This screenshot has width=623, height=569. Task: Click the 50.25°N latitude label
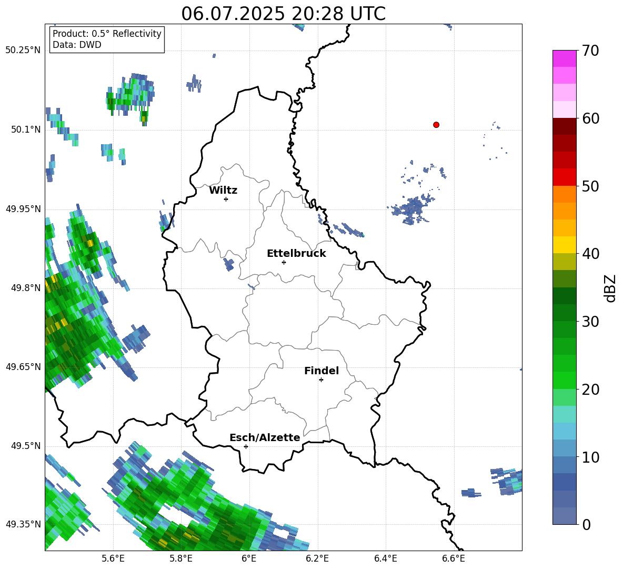23,51
